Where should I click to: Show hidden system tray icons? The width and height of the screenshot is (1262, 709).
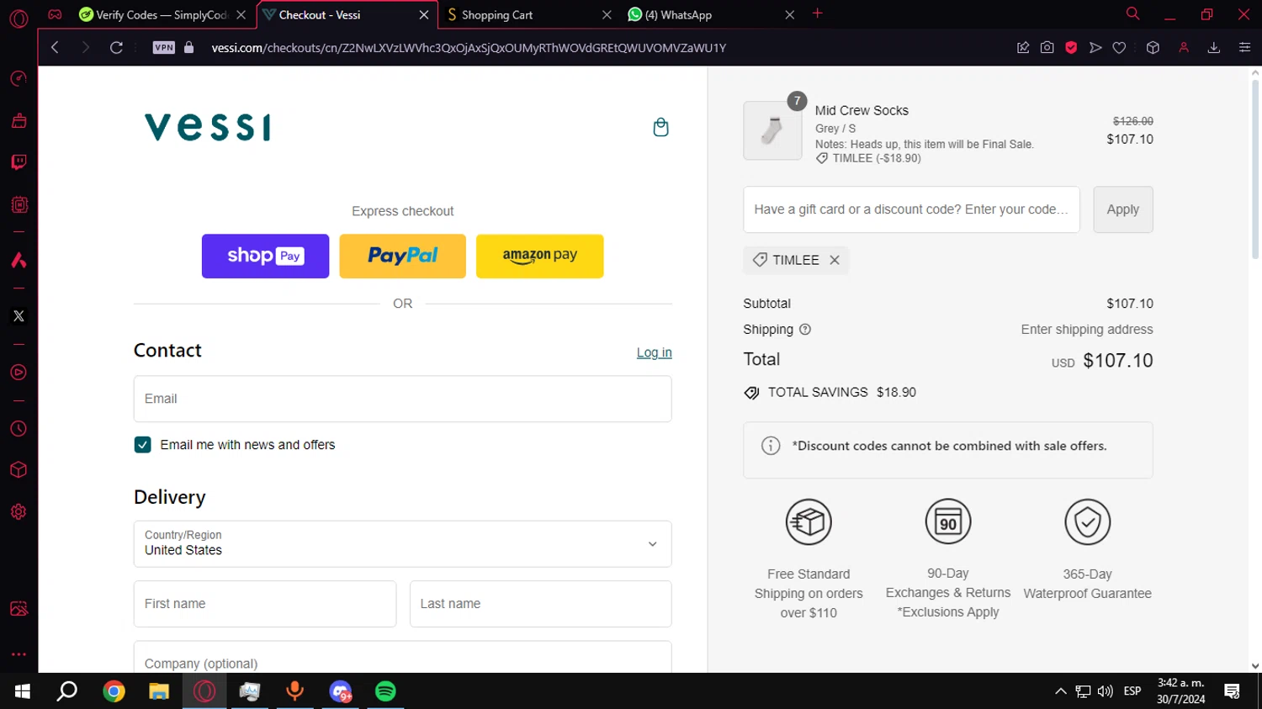pos(1060,691)
